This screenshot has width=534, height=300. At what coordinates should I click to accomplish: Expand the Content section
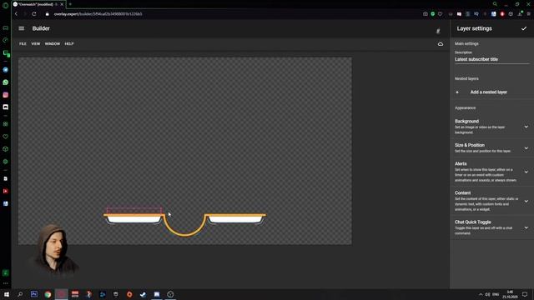(492, 201)
